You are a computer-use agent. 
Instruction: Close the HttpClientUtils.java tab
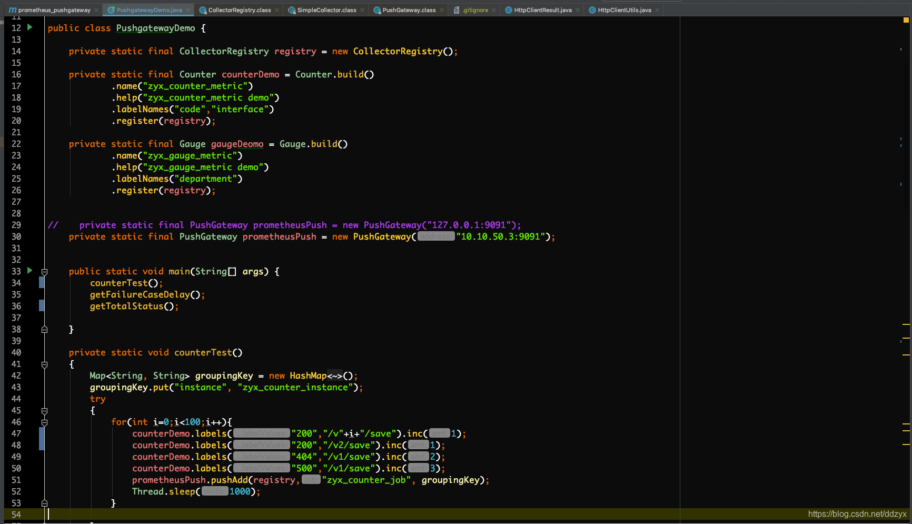657,10
